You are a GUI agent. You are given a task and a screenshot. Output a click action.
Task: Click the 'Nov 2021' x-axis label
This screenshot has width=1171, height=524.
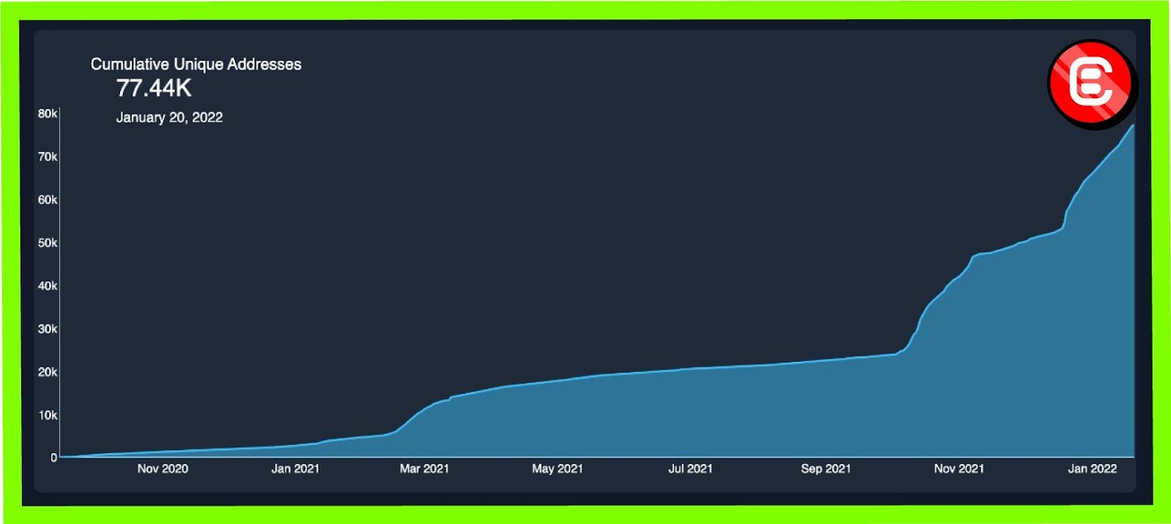pos(959,468)
